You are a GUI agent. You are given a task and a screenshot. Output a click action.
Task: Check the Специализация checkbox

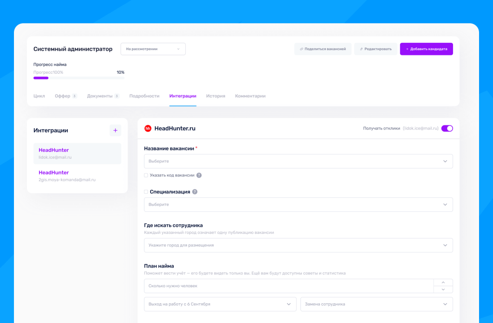click(x=146, y=192)
